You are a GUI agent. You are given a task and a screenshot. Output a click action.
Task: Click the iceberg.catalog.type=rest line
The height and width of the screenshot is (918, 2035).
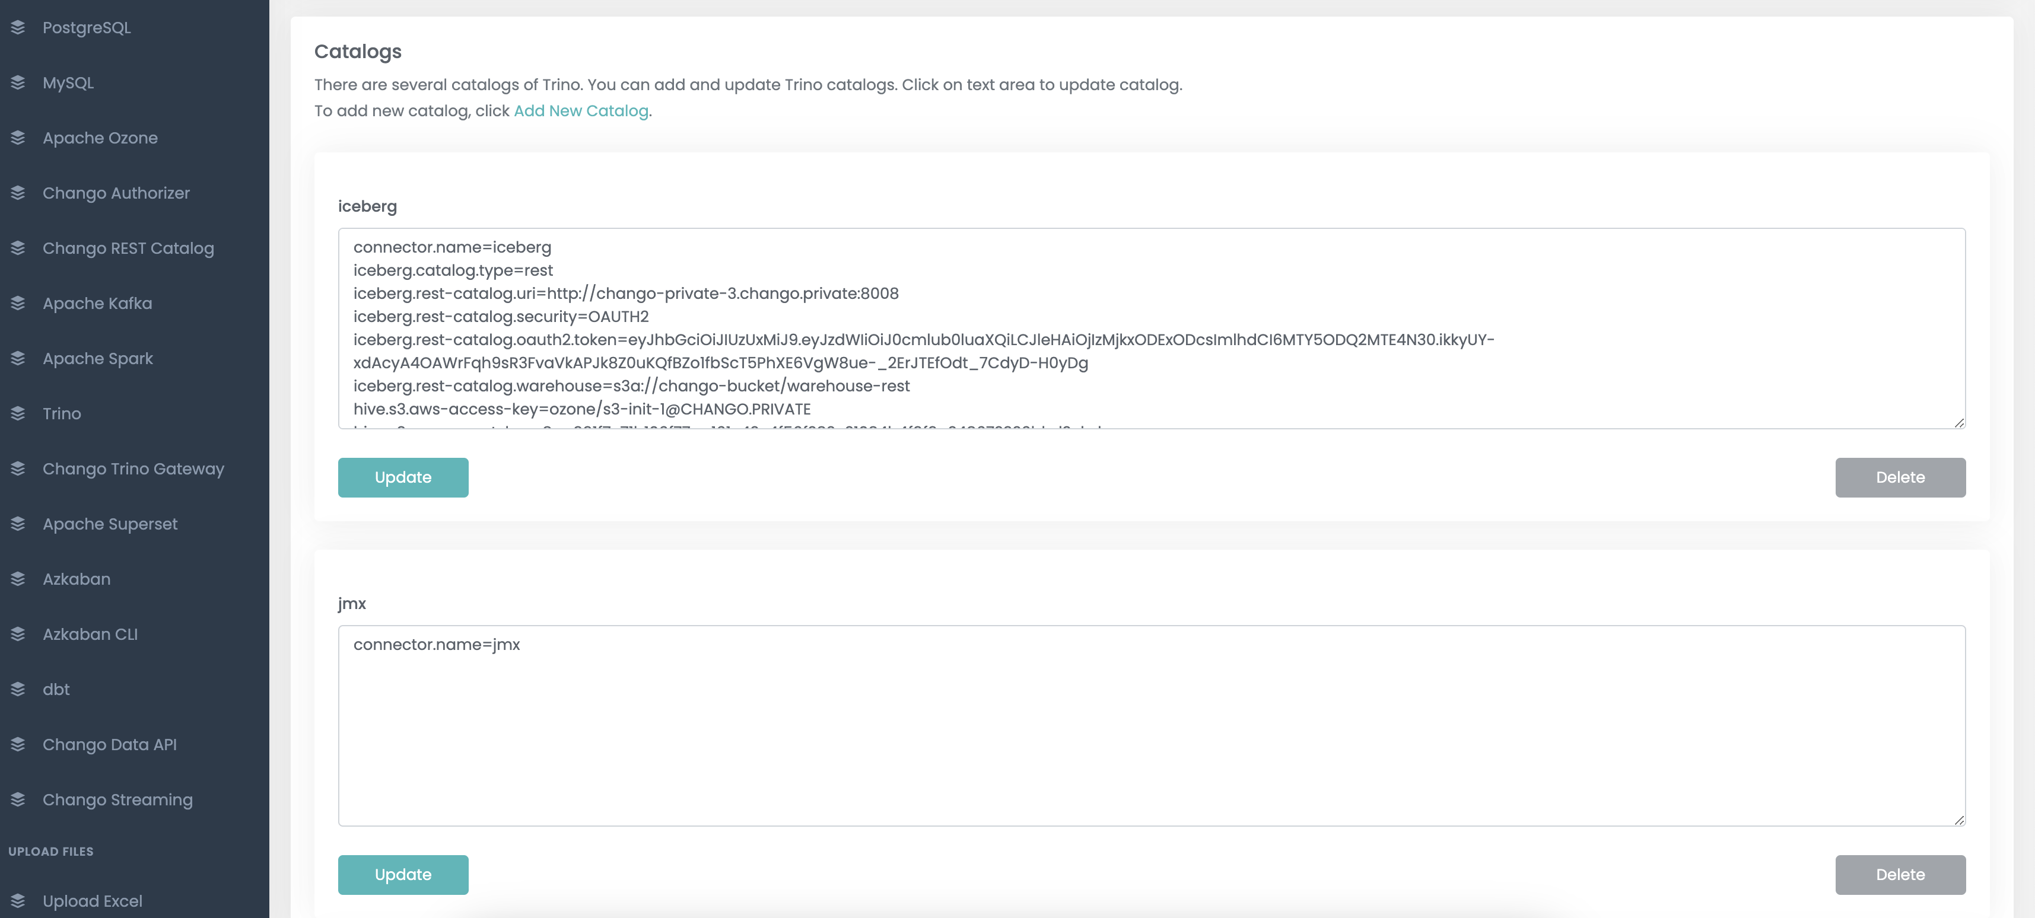(x=453, y=271)
